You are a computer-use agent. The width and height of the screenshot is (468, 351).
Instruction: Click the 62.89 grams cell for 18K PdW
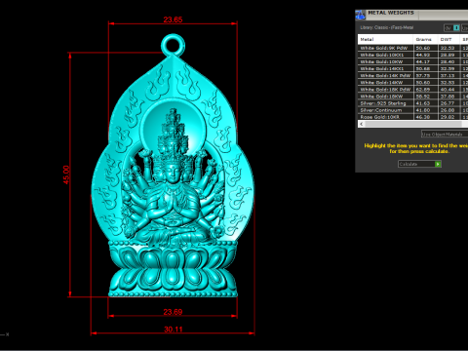[x=425, y=90]
